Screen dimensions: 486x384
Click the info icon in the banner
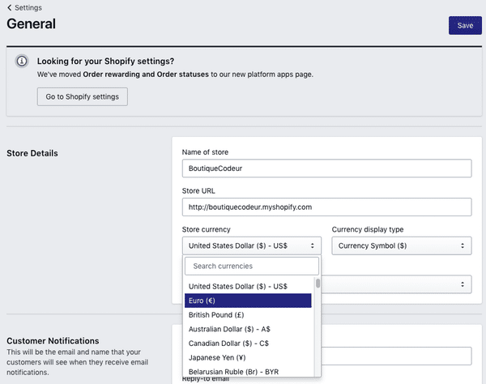point(22,62)
